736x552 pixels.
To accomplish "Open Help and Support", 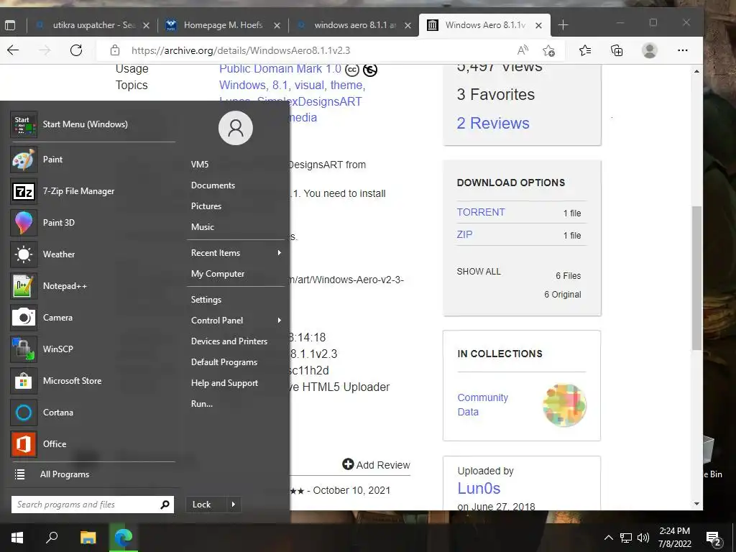I will click(x=224, y=383).
